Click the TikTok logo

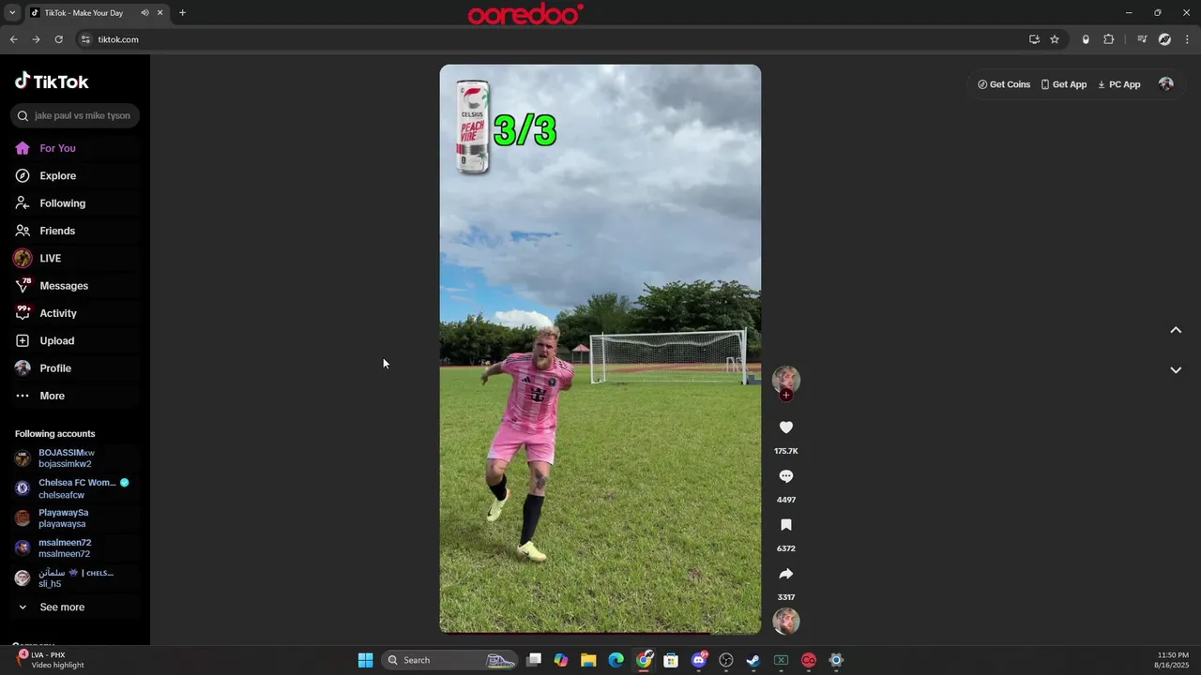tap(52, 82)
